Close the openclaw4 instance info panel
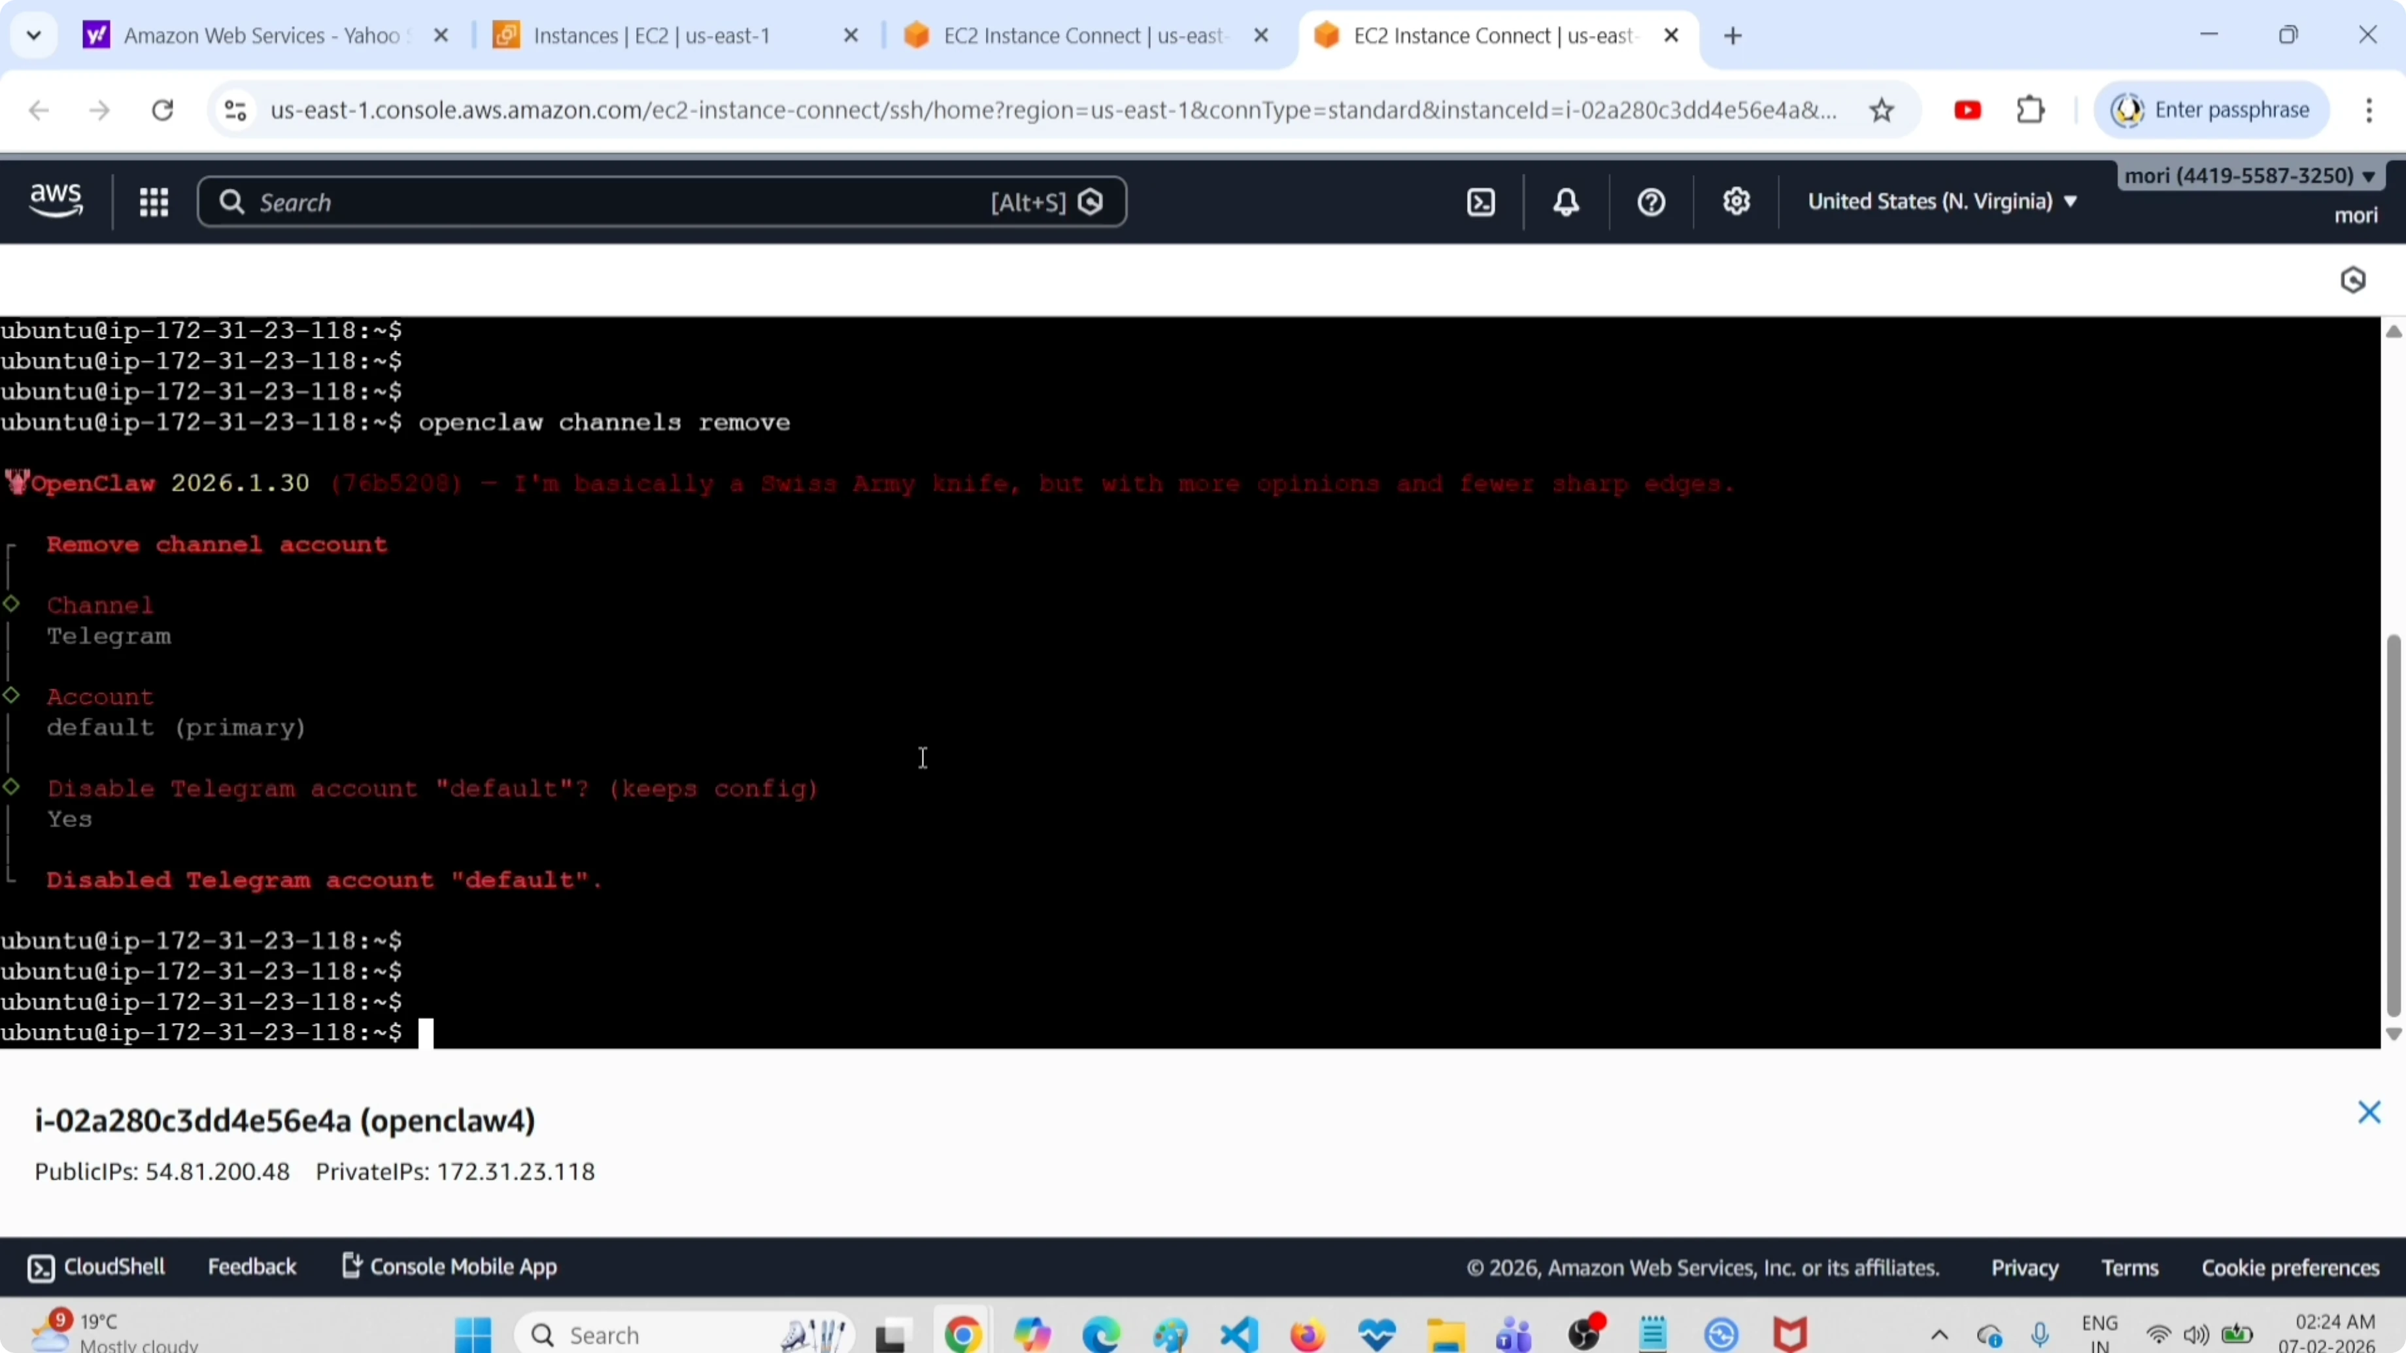2406x1353 pixels. [2369, 1112]
